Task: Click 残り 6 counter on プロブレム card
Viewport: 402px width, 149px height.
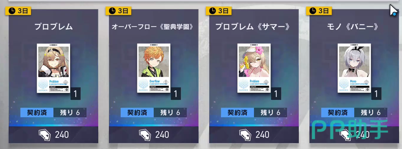Action: [70, 113]
